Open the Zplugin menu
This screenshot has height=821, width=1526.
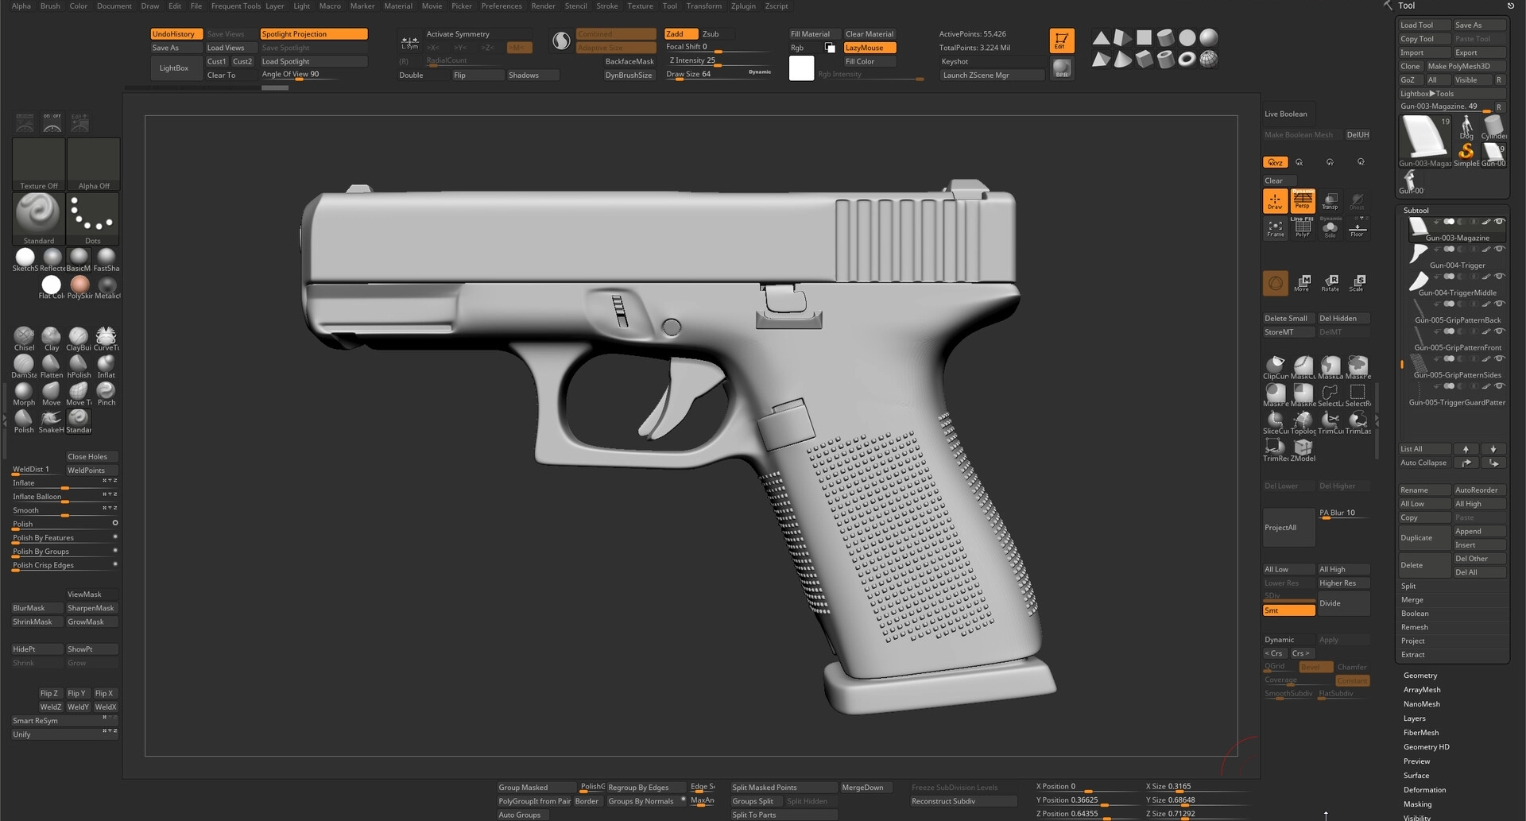coord(743,6)
